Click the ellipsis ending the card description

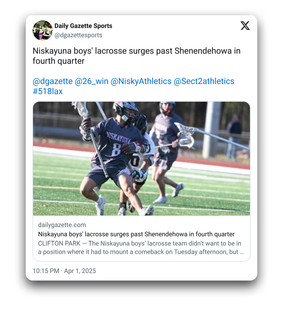242,252
